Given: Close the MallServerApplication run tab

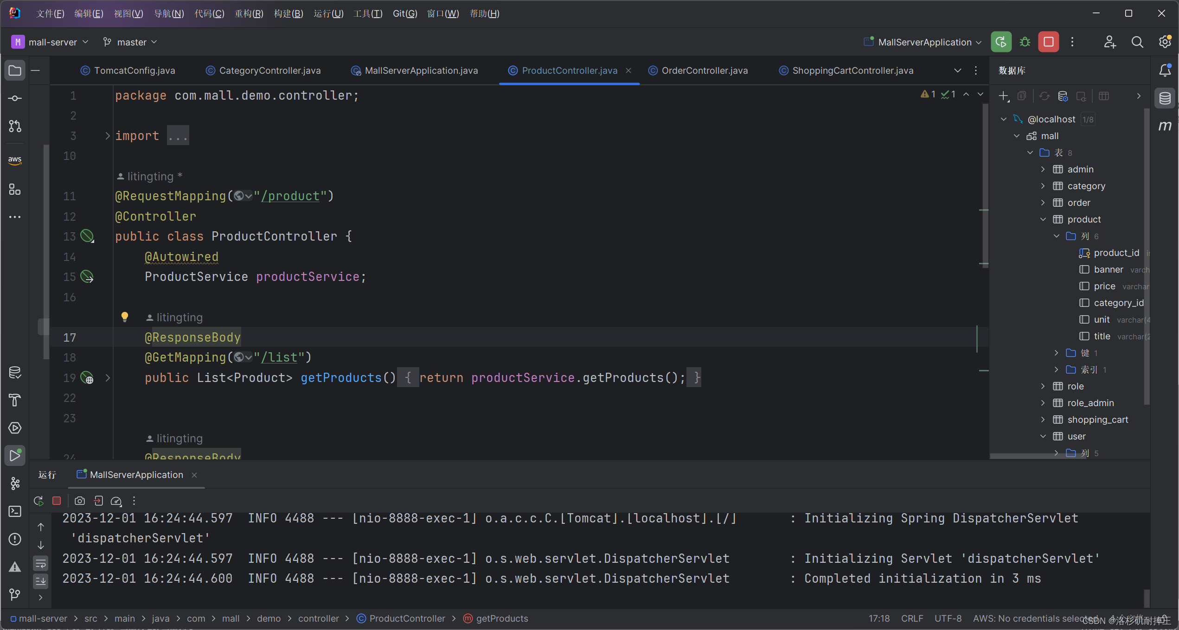Looking at the screenshot, I should tap(194, 475).
